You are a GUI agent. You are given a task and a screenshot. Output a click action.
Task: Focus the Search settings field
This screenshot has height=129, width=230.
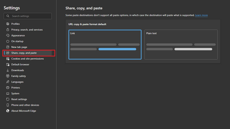(x=28, y=16)
